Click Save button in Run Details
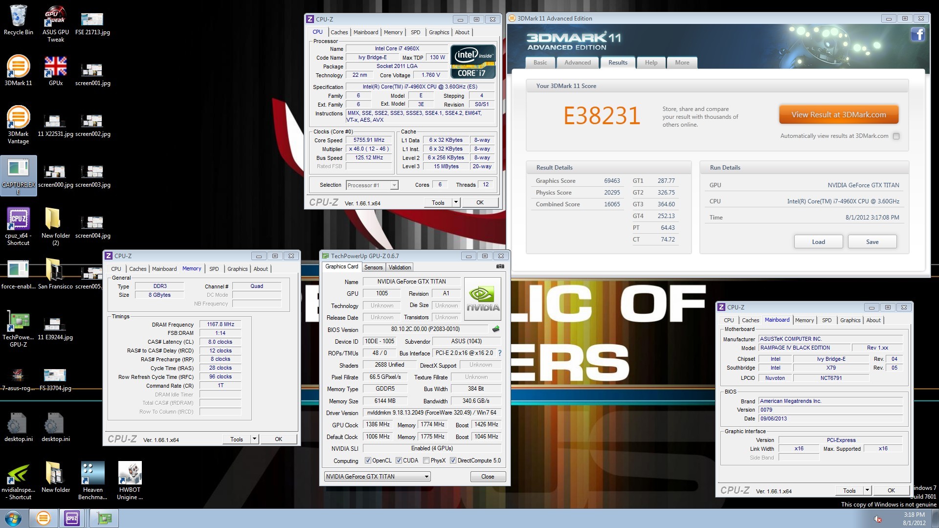The height and width of the screenshot is (528, 939). pos(872,242)
